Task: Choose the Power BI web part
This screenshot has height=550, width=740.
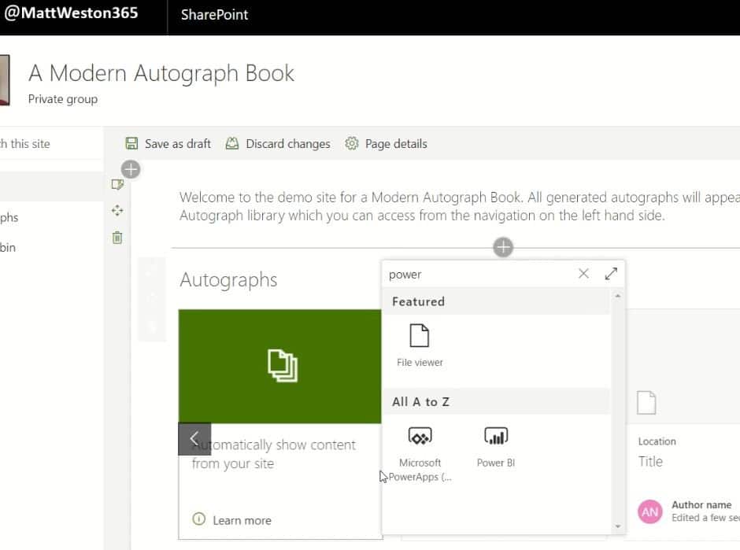Action: (x=495, y=447)
